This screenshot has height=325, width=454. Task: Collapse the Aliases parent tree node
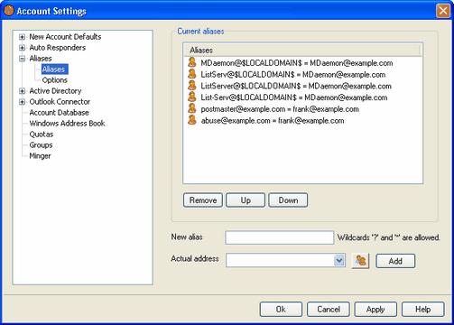pos(22,59)
